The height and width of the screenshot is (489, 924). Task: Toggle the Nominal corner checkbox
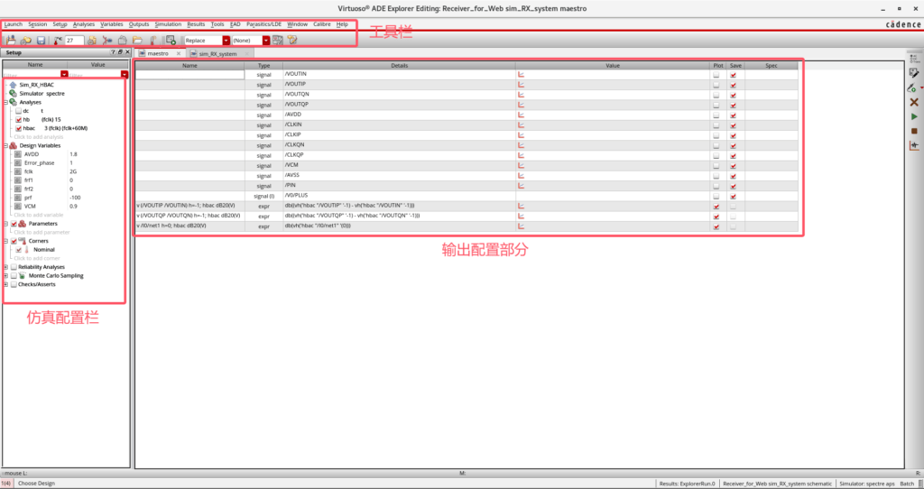(x=18, y=250)
